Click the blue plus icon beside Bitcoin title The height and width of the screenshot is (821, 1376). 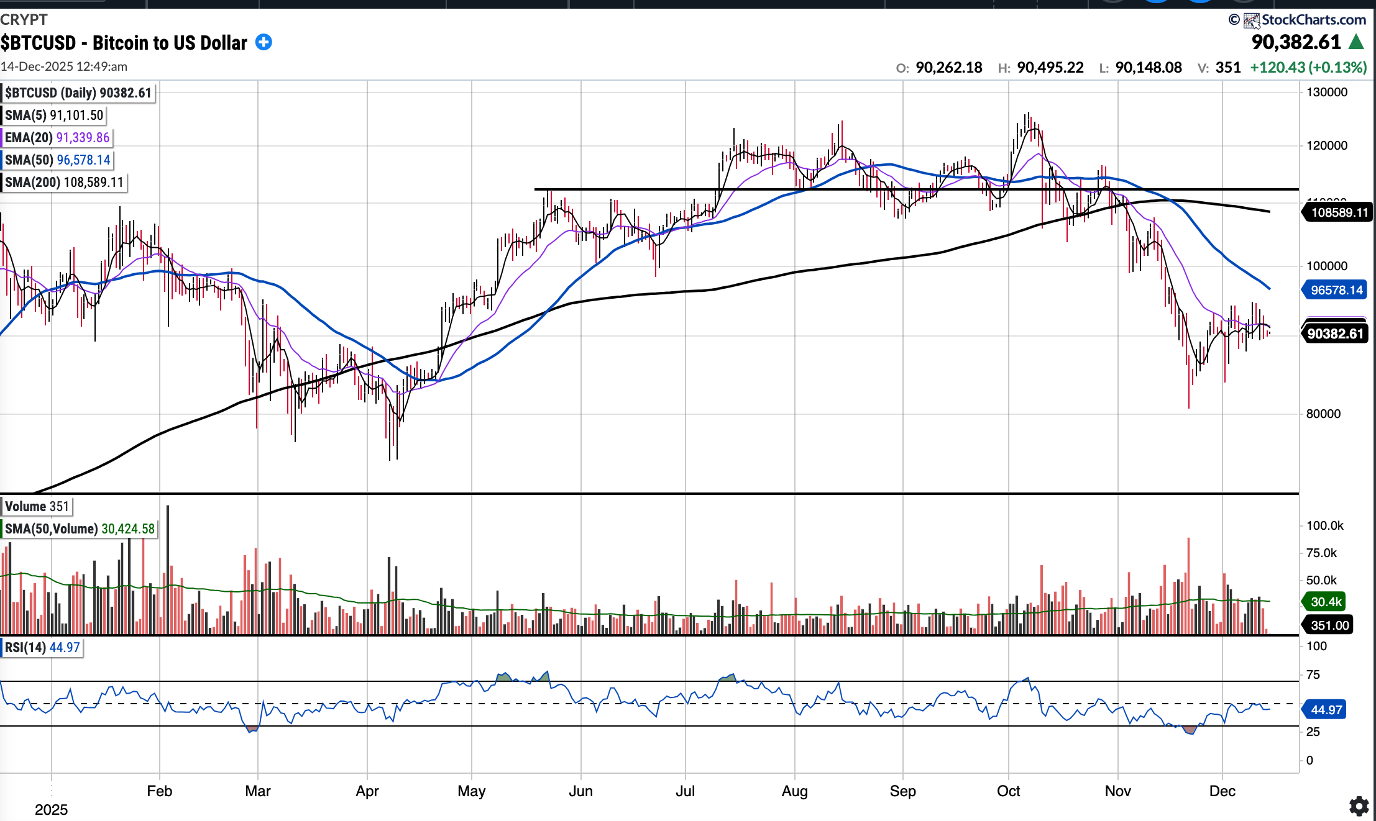(x=264, y=42)
